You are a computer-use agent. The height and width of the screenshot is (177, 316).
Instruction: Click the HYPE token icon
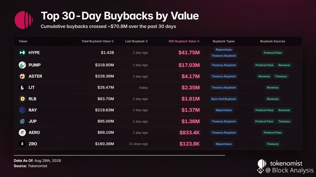pos(22,52)
